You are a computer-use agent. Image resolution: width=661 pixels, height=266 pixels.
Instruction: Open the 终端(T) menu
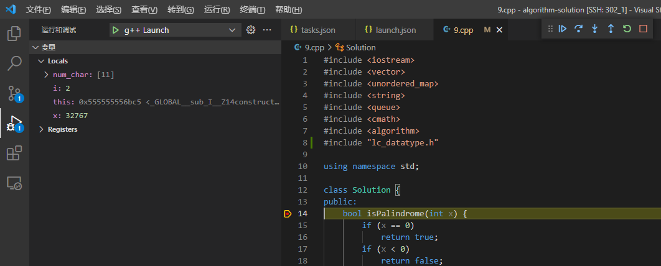click(x=253, y=10)
